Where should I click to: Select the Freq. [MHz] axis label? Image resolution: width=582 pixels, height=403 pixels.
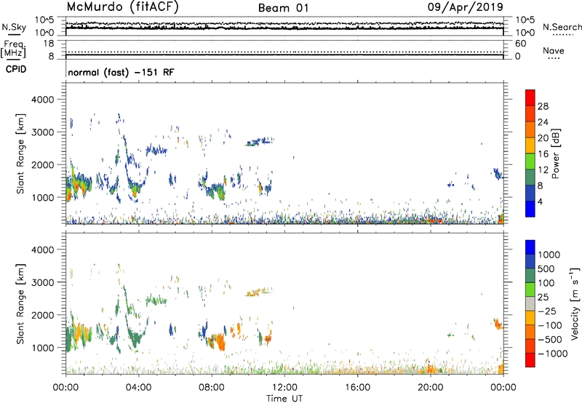13,49
